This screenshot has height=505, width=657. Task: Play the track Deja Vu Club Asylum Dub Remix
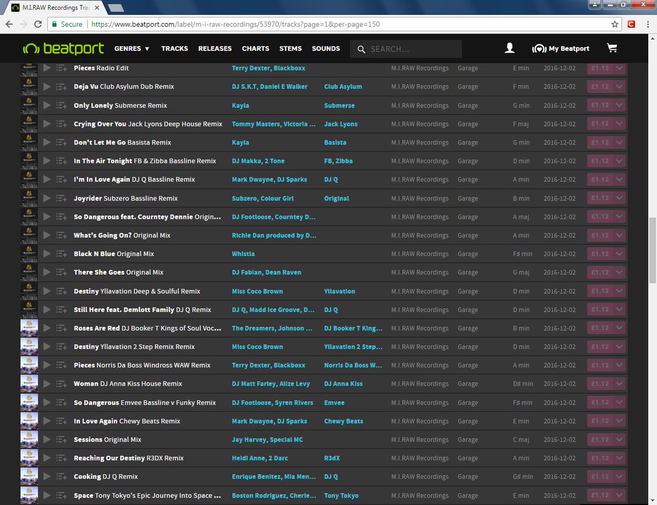pyautogui.click(x=47, y=86)
